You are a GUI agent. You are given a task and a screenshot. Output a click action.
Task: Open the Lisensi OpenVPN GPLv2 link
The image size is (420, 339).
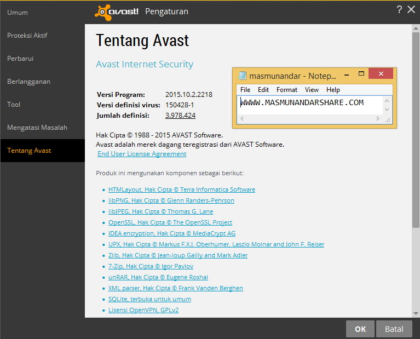(143, 311)
